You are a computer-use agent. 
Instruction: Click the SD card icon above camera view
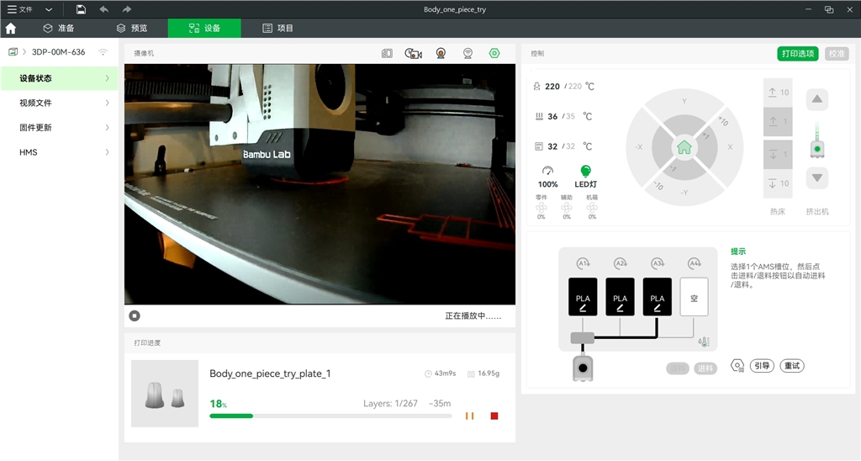pos(387,53)
